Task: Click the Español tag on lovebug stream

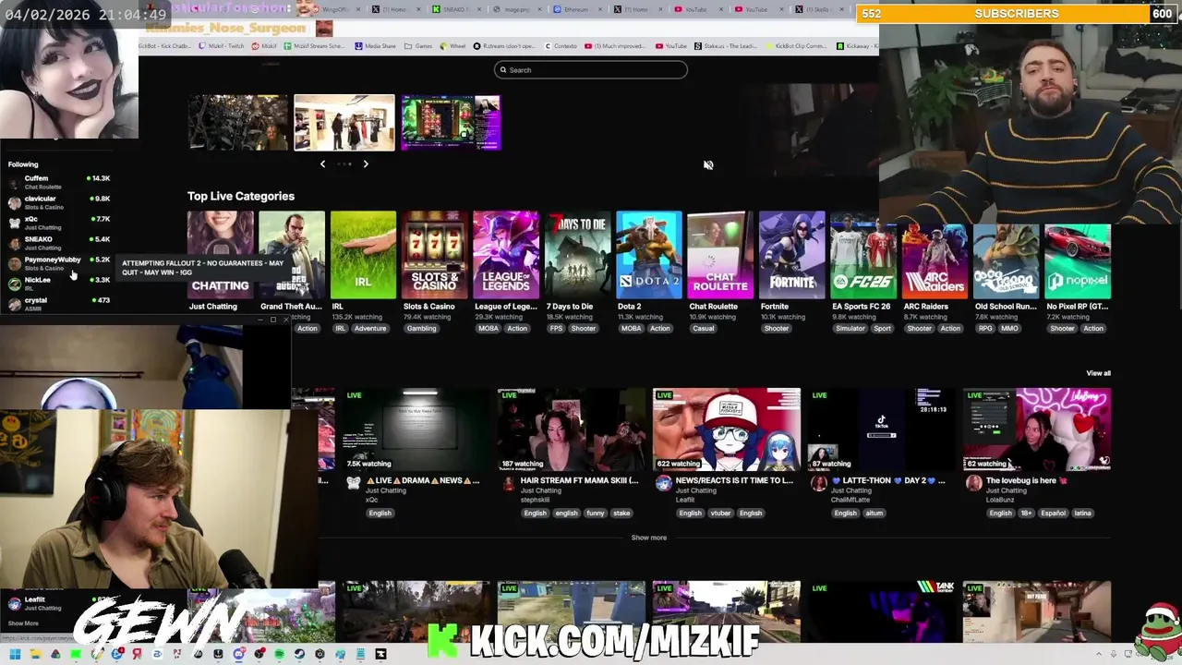Action: [x=1053, y=514]
